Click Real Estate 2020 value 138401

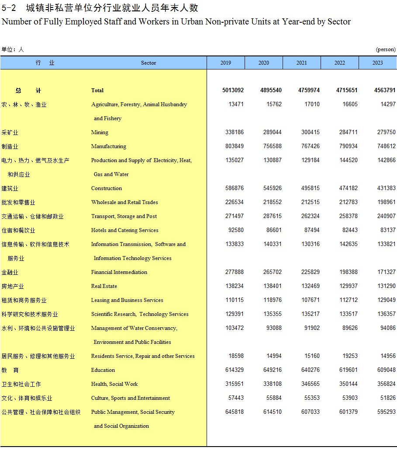click(x=272, y=286)
